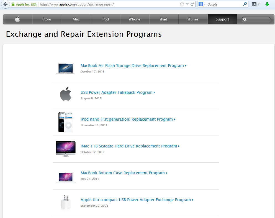Open downloads with the green arrow icon

[267, 4]
